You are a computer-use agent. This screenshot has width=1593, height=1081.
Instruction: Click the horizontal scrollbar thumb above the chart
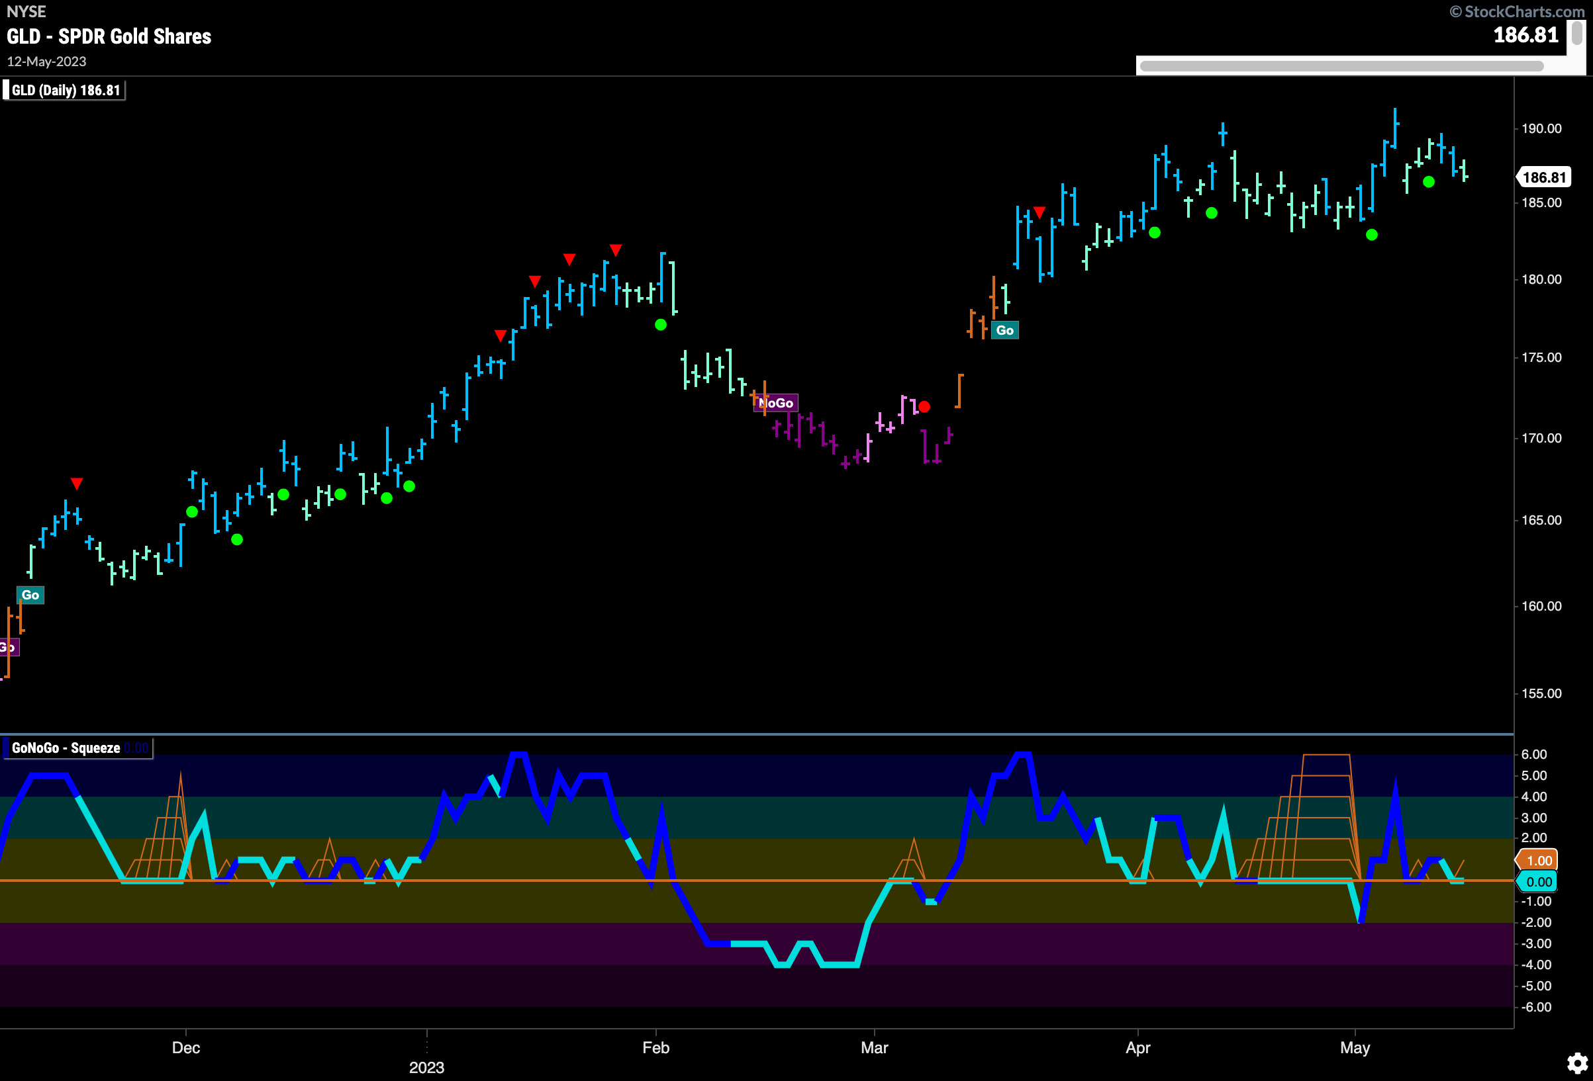1341,65
